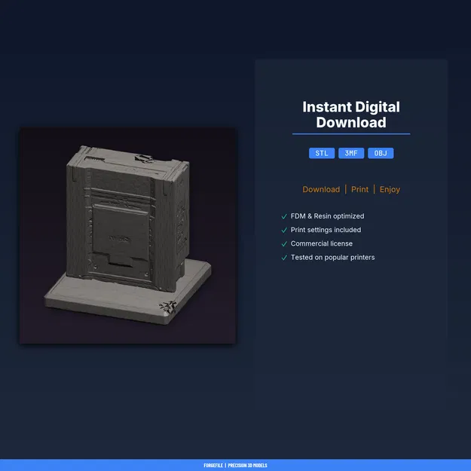The height and width of the screenshot is (471, 471).
Task: Click the "Instant Digital Download" heading
Action: tap(351, 115)
